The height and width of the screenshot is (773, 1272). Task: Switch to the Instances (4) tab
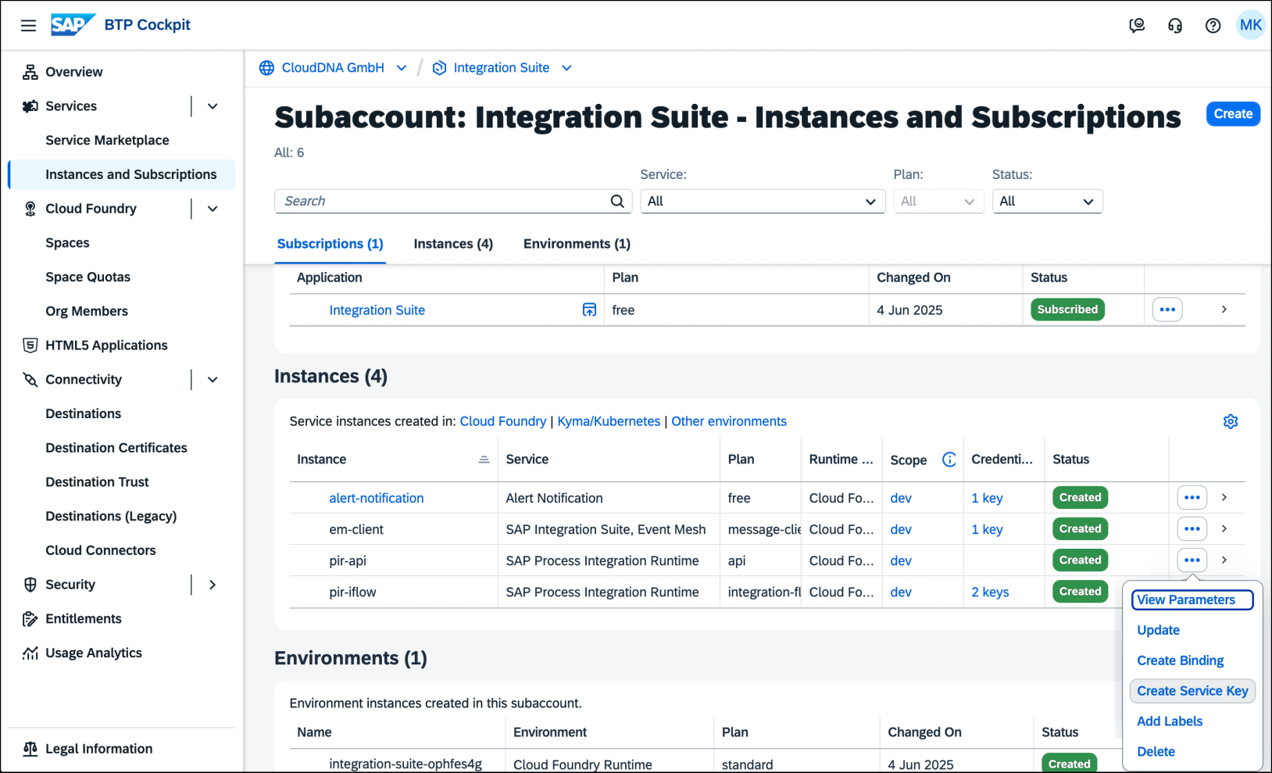[453, 244]
